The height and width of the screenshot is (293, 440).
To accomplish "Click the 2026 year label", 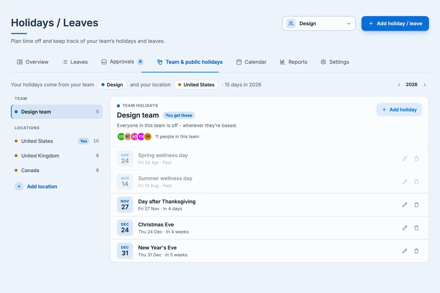I will point(412,85).
